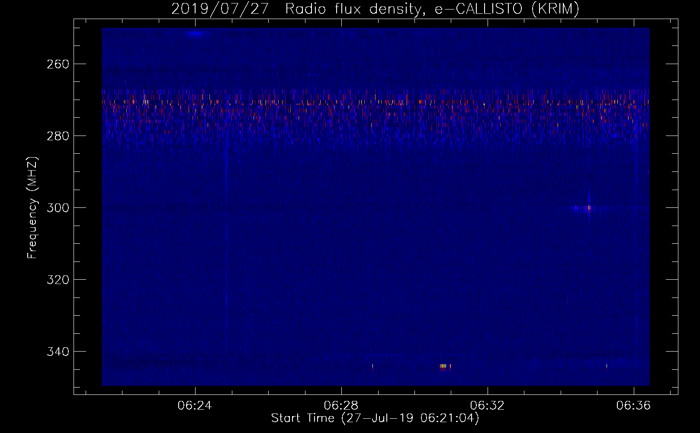Click the "Frequency (MHZ)" axis label

(32, 207)
